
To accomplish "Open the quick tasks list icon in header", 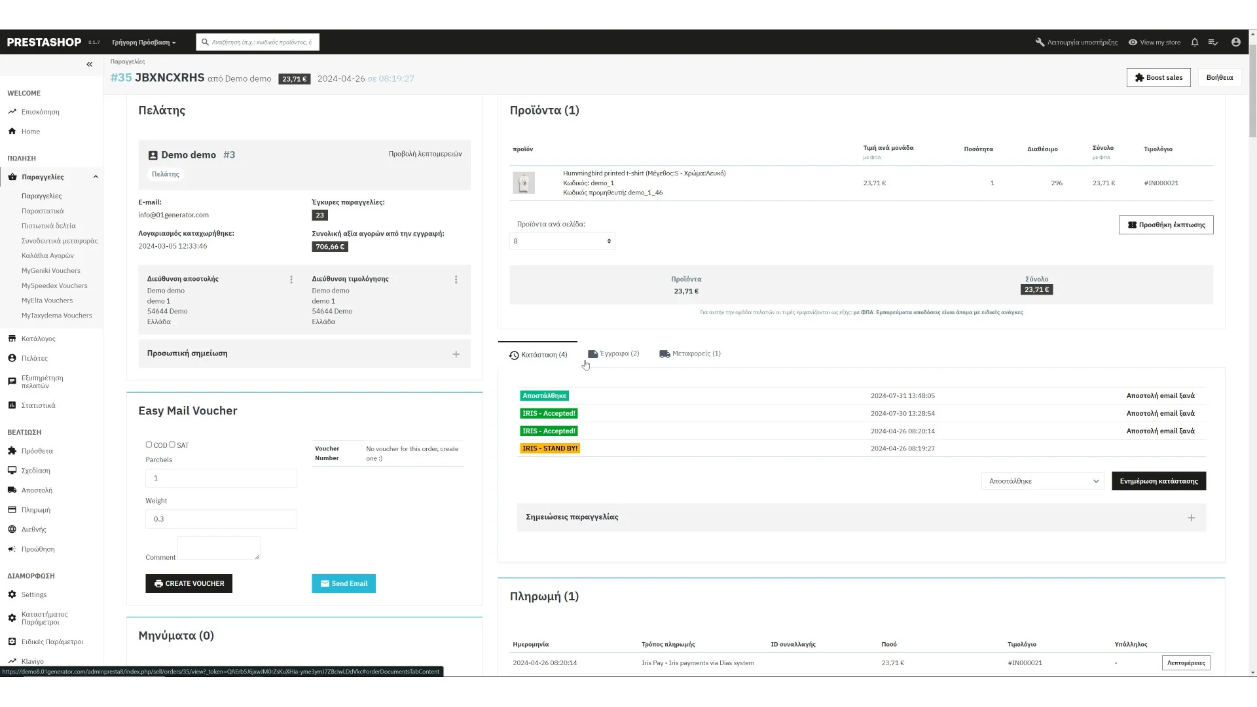I will (x=1213, y=42).
